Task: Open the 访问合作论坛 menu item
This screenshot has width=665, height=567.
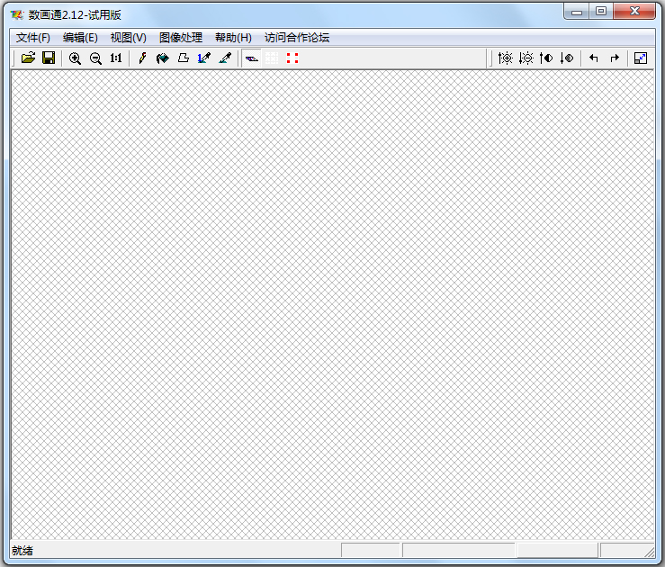Action: pos(297,38)
